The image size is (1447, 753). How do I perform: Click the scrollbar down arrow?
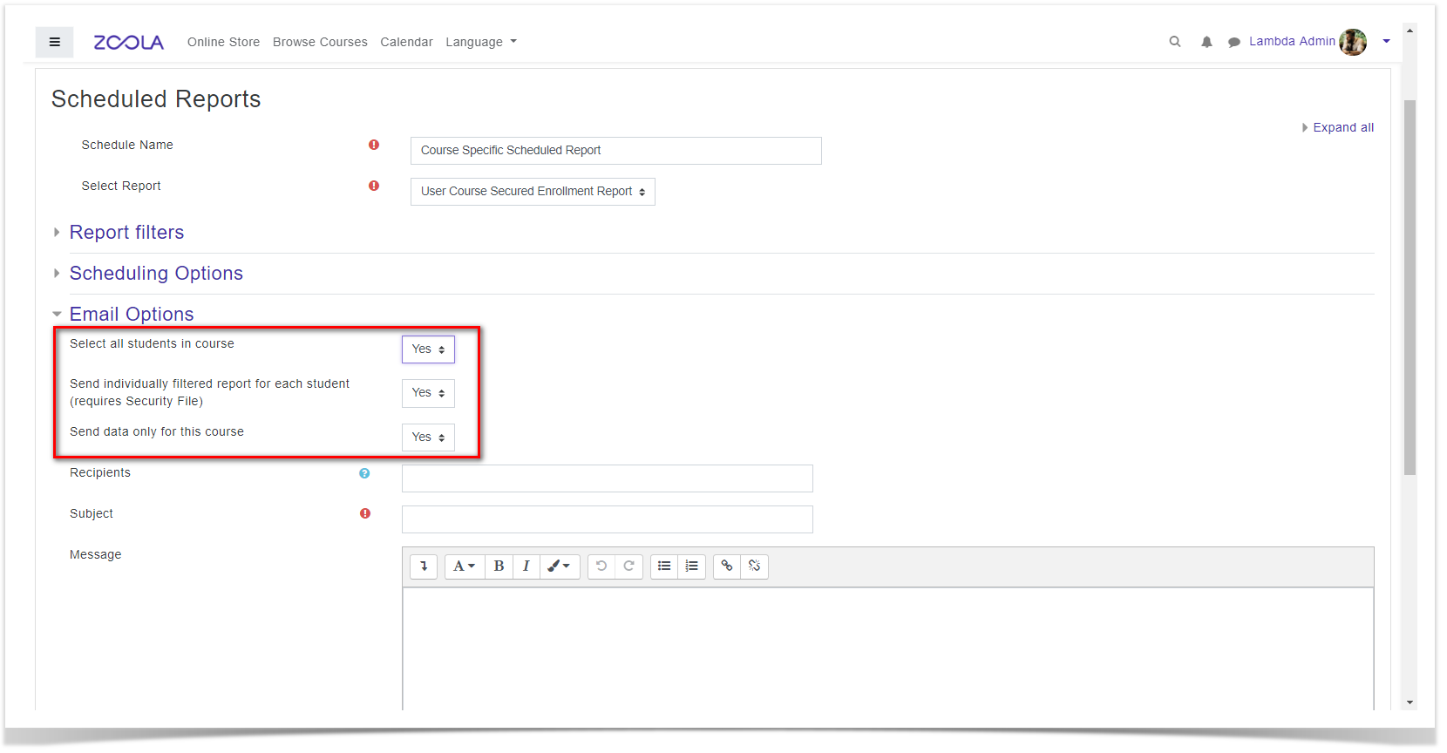point(1410,702)
